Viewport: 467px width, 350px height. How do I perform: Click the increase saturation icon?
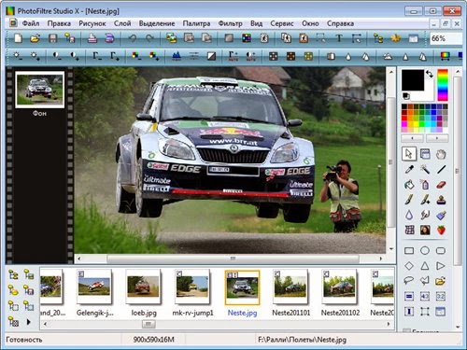(x=154, y=56)
